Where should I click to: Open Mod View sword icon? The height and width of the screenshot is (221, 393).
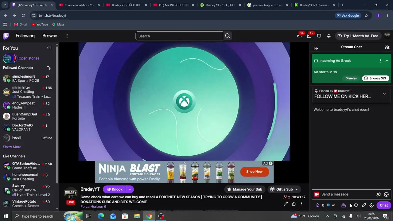point(364,205)
